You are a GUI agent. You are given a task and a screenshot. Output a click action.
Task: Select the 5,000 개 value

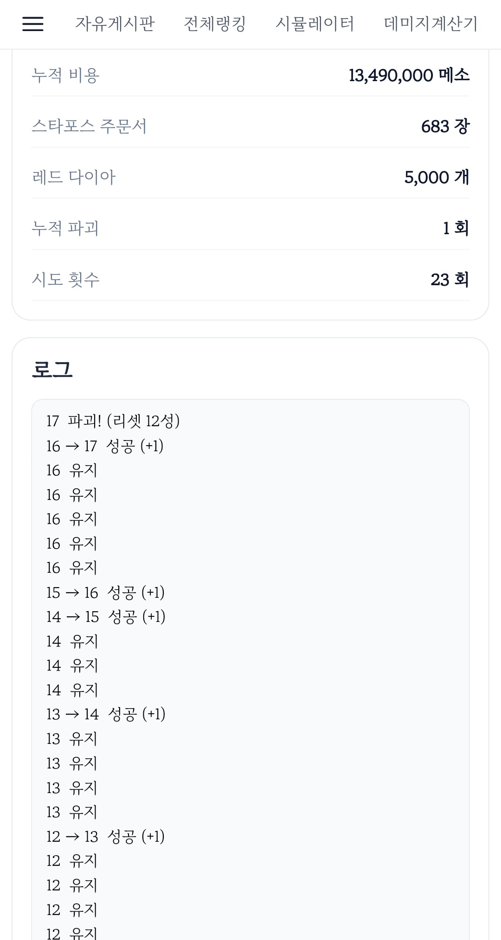(437, 177)
